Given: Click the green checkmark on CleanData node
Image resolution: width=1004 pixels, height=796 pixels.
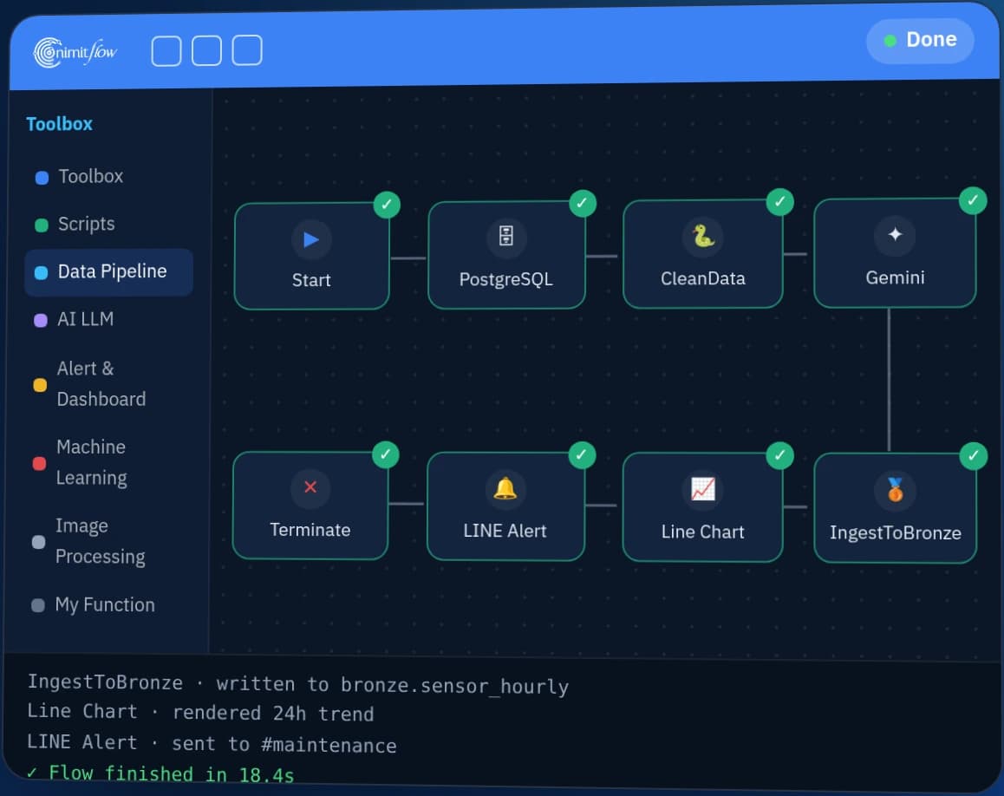Looking at the screenshot, I should coord(780,202).
